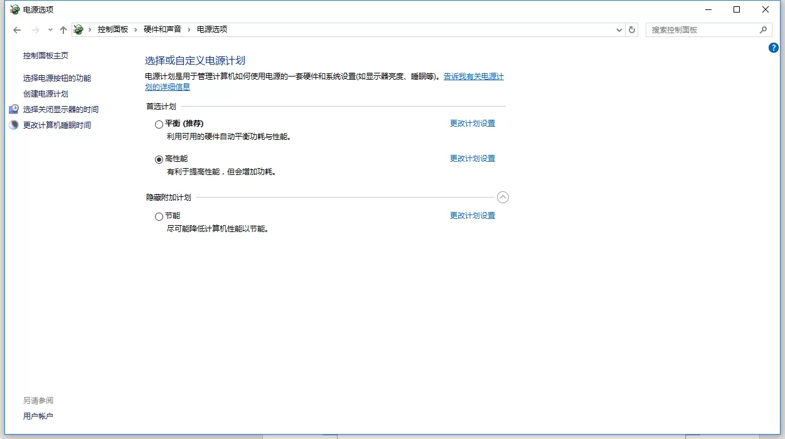Refresh the address bar with the refresh icon
Screen dimensions: 785x439
[632, 29]
